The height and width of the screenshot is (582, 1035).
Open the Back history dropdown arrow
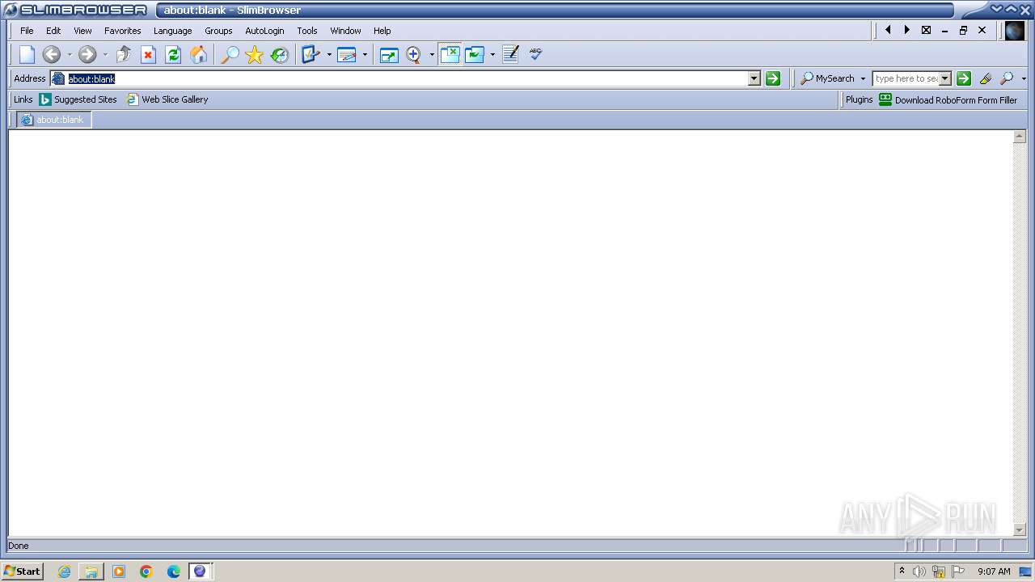click(x=70, y=55)
